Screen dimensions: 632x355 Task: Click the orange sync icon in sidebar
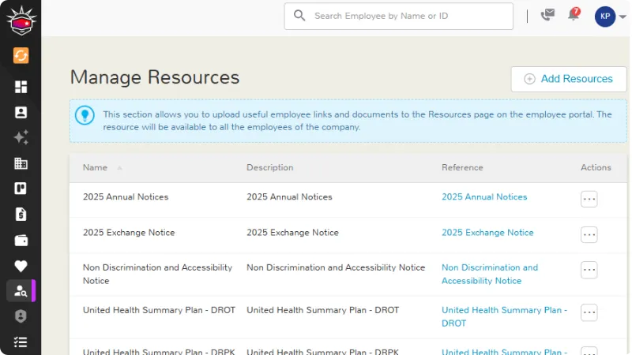click(x=21, y=55)
